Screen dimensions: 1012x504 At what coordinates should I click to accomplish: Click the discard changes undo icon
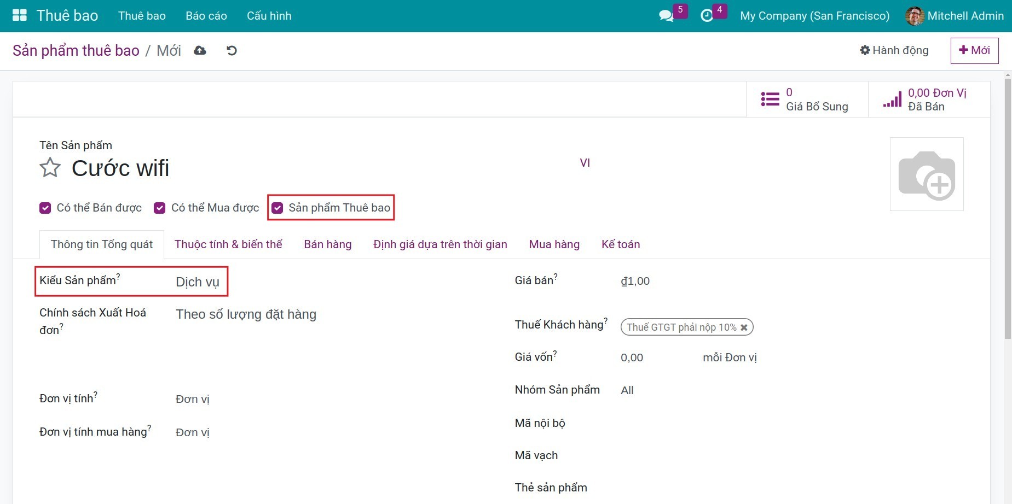(232, 51)
